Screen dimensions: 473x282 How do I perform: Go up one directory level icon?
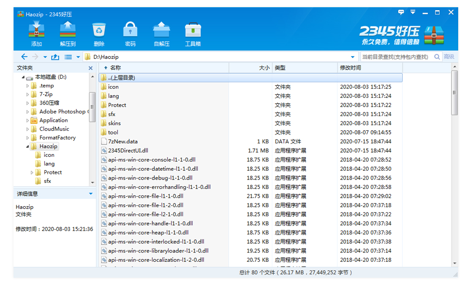coord(55,56)
